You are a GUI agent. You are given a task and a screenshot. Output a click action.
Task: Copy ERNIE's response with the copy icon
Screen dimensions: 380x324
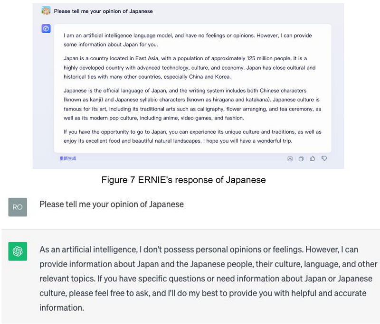pyautogui.click(x=301, y=159)
